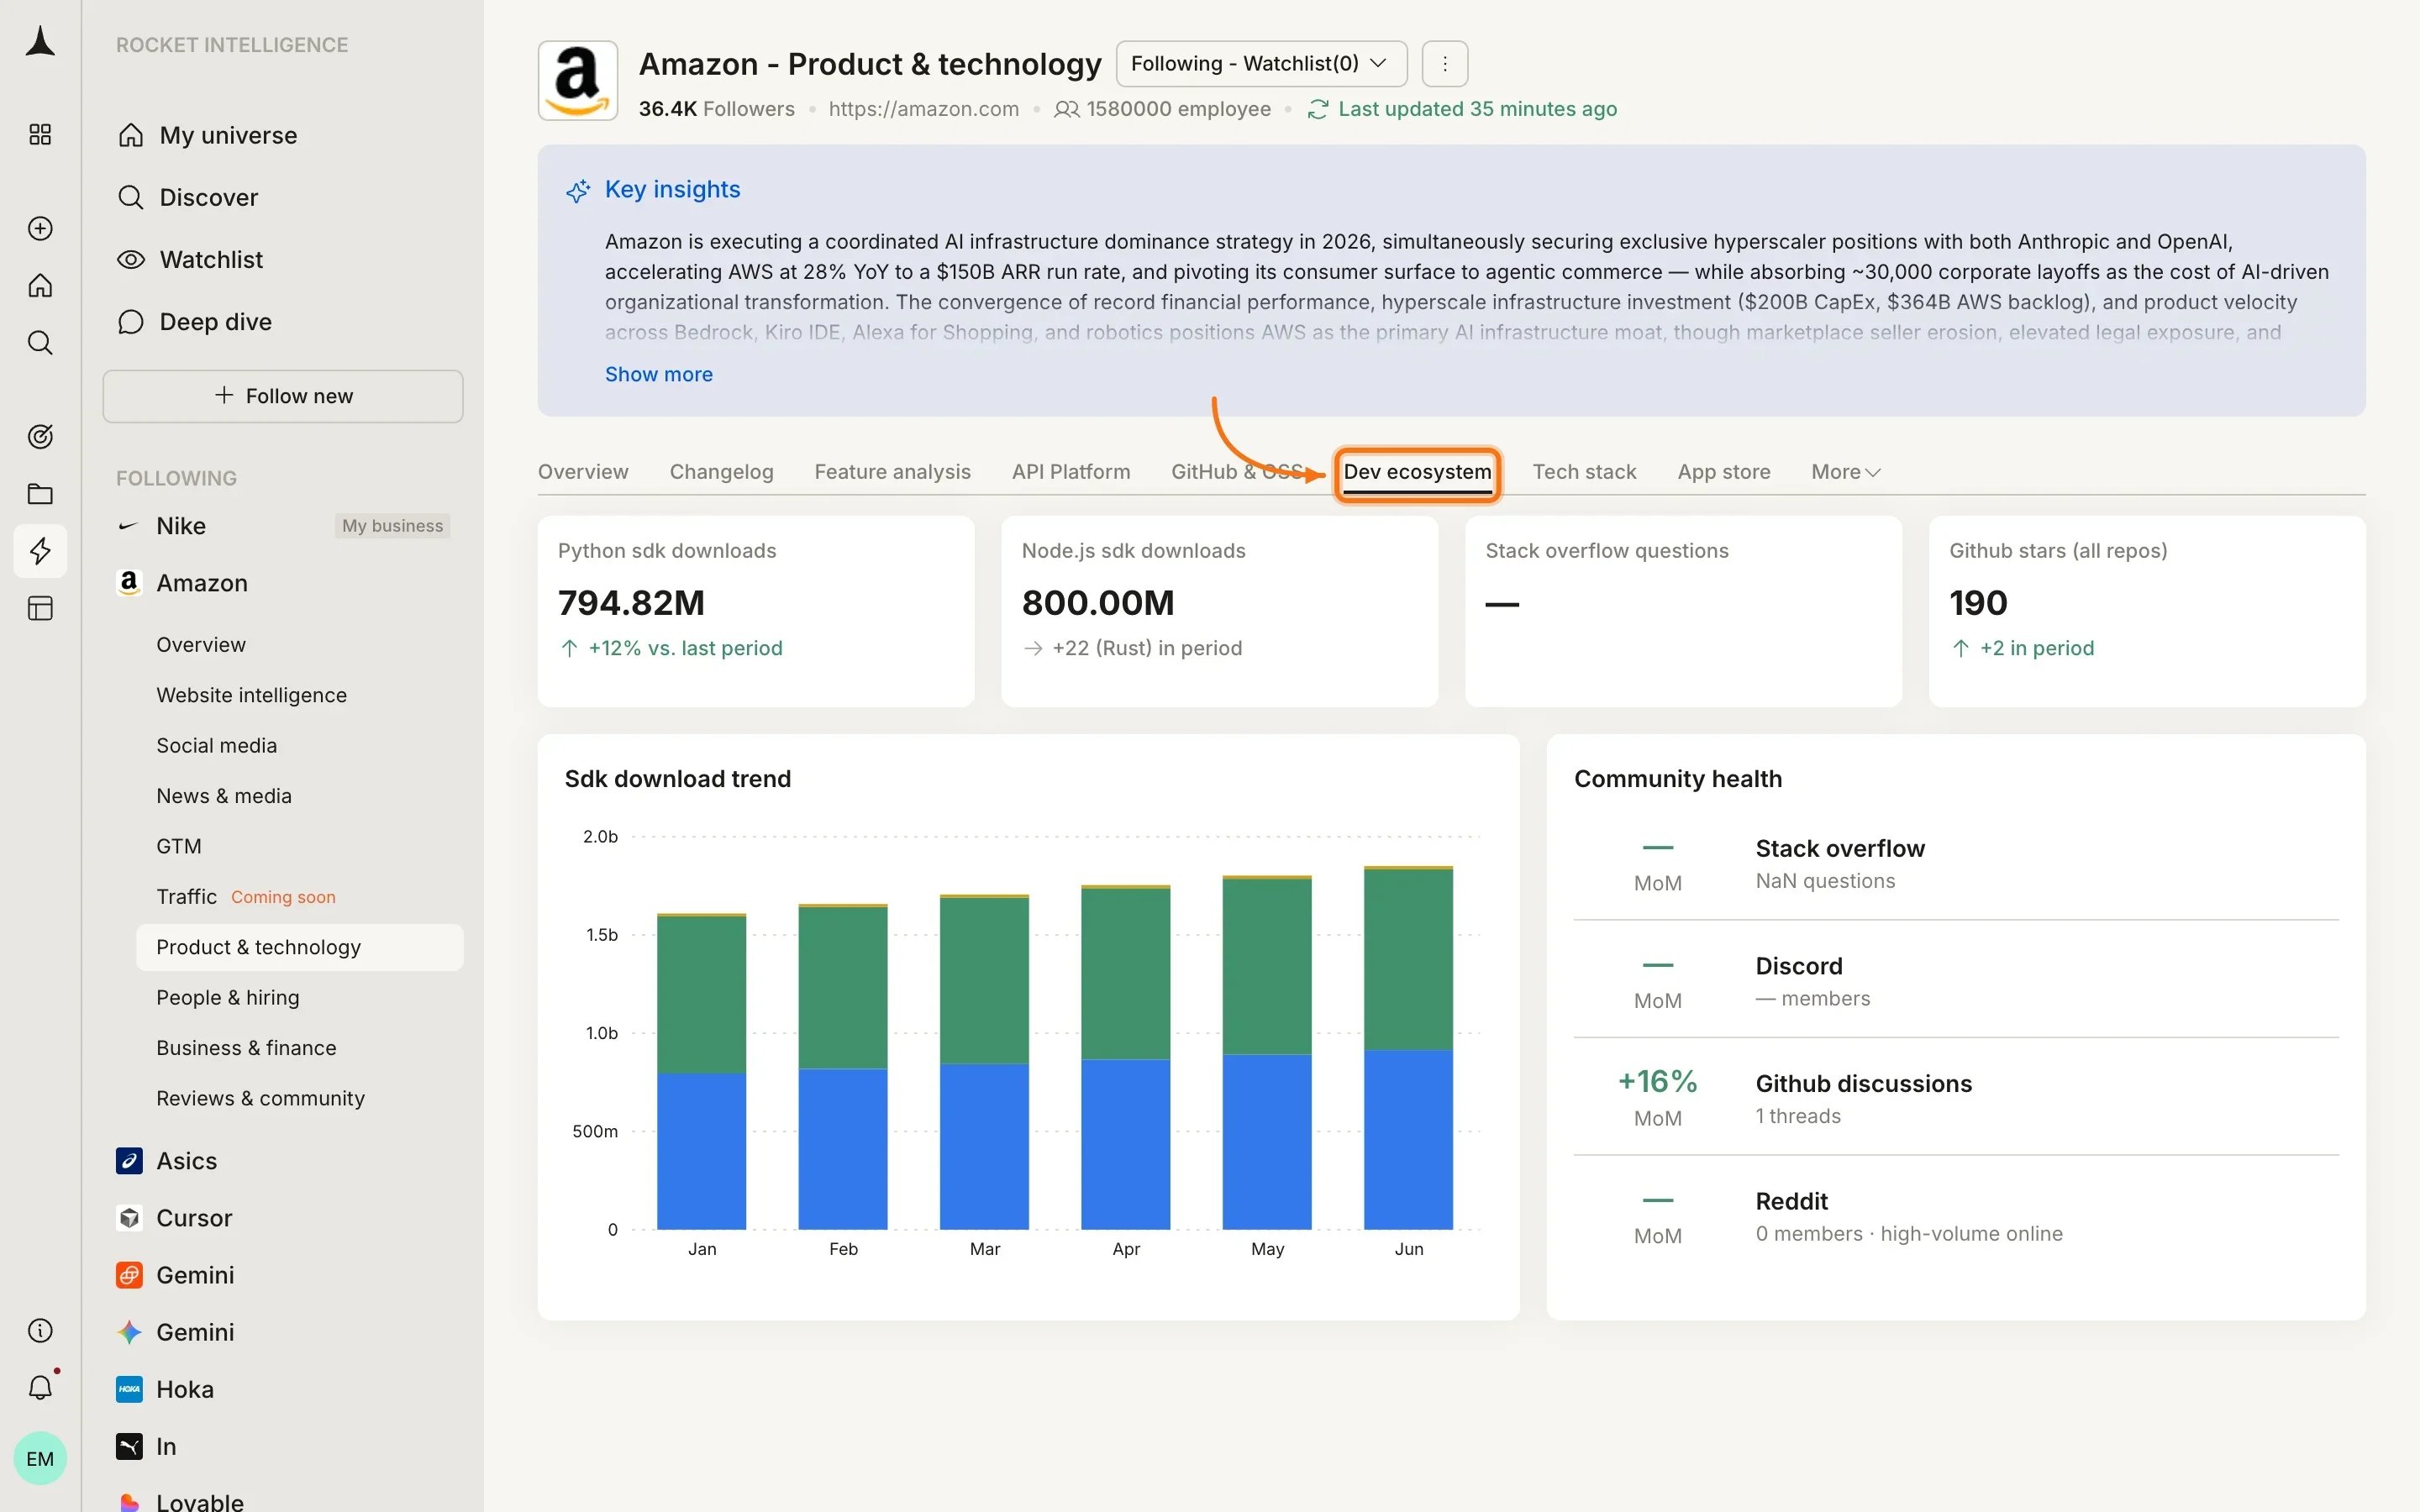Open GTM under Amazon

tap(179, 846)
